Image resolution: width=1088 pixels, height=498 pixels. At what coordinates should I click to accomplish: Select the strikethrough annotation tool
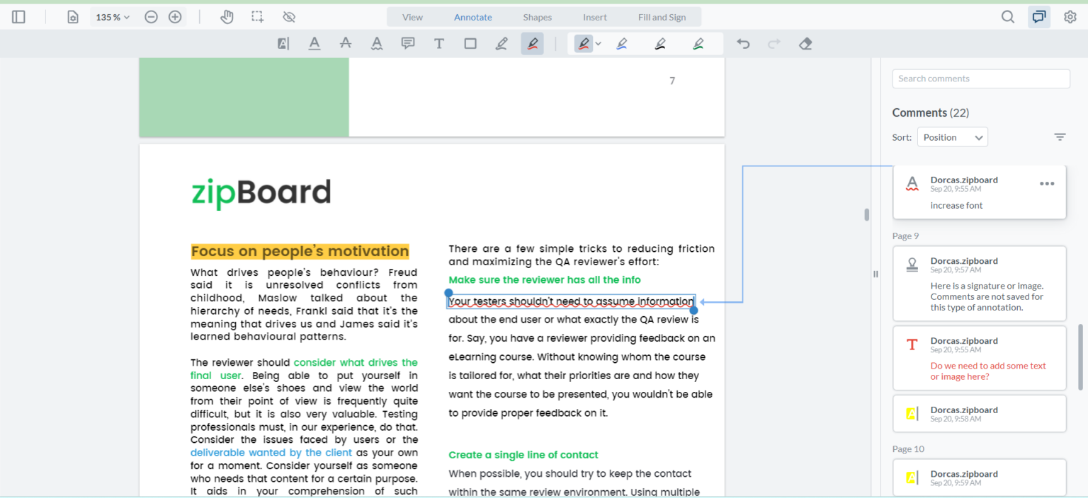345,43
